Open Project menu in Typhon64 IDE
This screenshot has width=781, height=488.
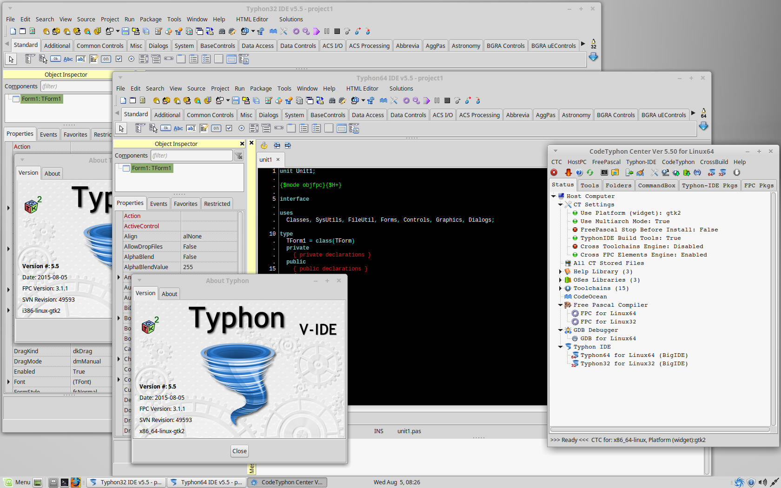tap(220, 88)
